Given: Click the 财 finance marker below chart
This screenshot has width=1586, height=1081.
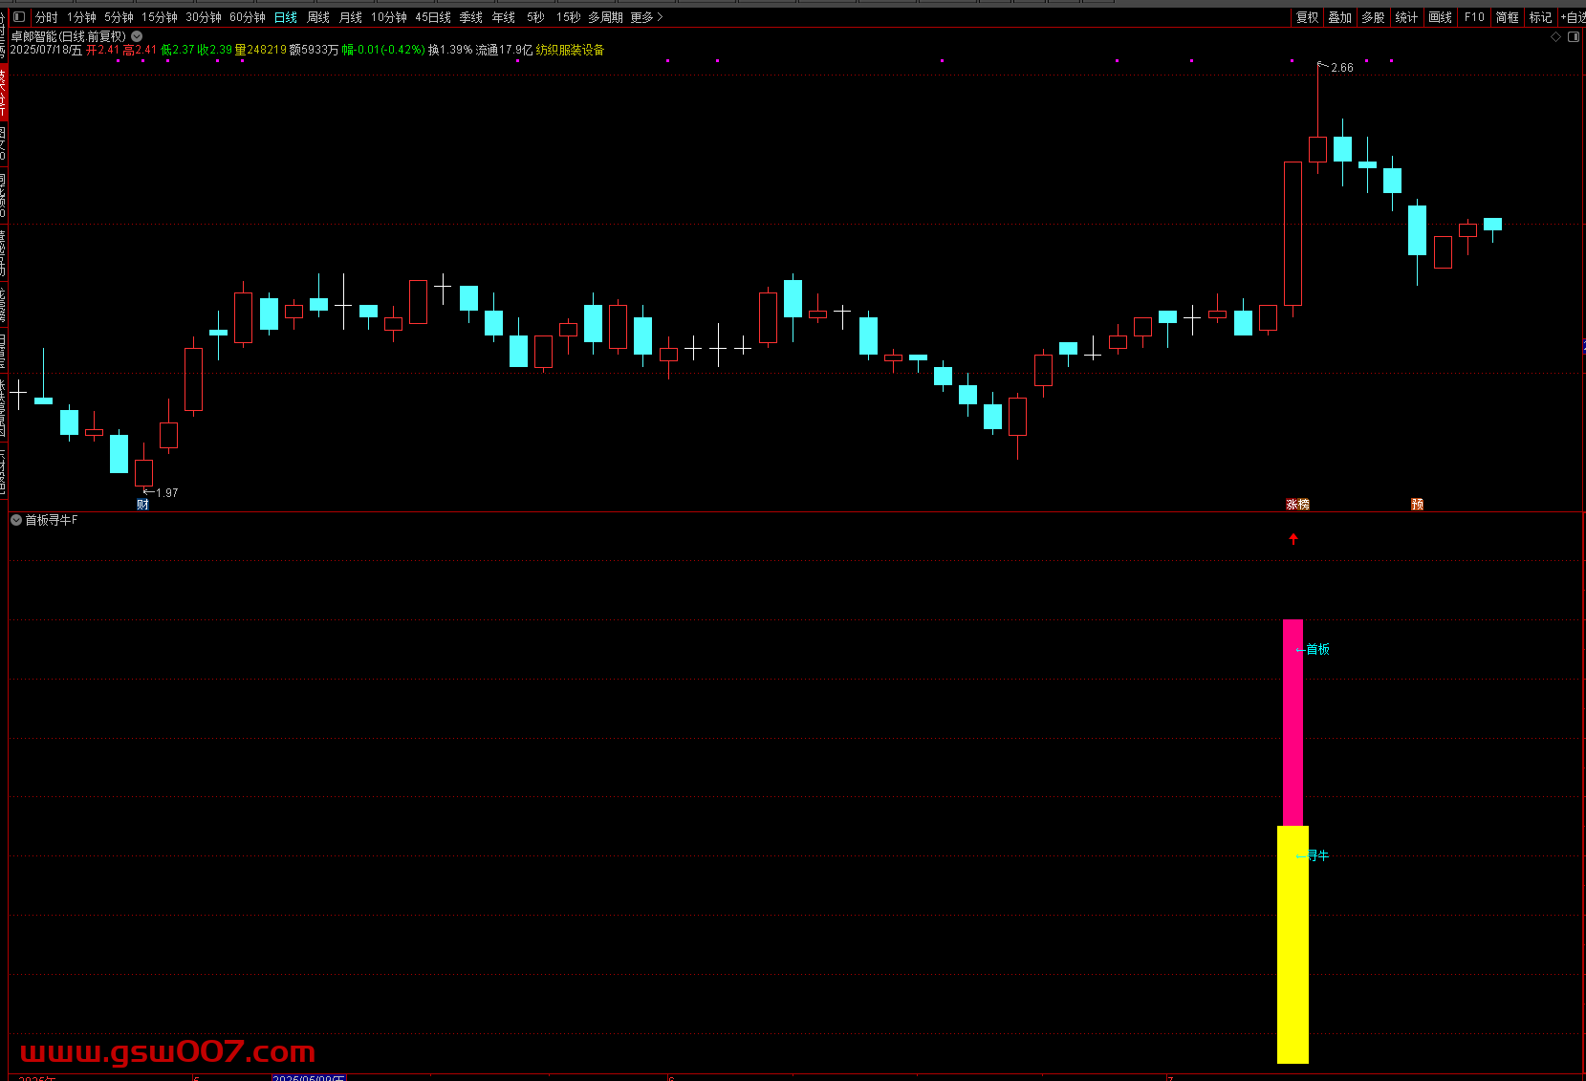Looking at the screenshot, I should pyautogui.click(x=142, y=505).
